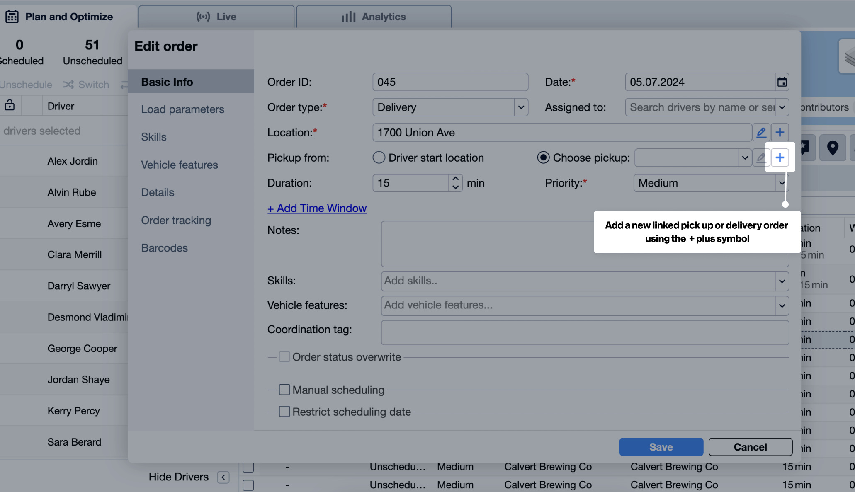Open the Date calendar picker icon

(x=782, y=82)
